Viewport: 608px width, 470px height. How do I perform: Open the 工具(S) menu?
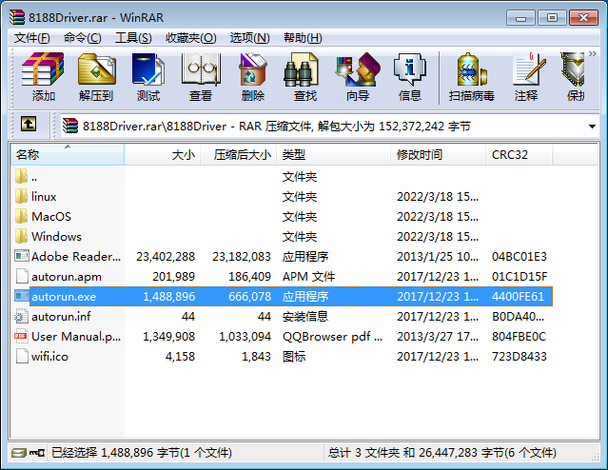pos(133,38)
